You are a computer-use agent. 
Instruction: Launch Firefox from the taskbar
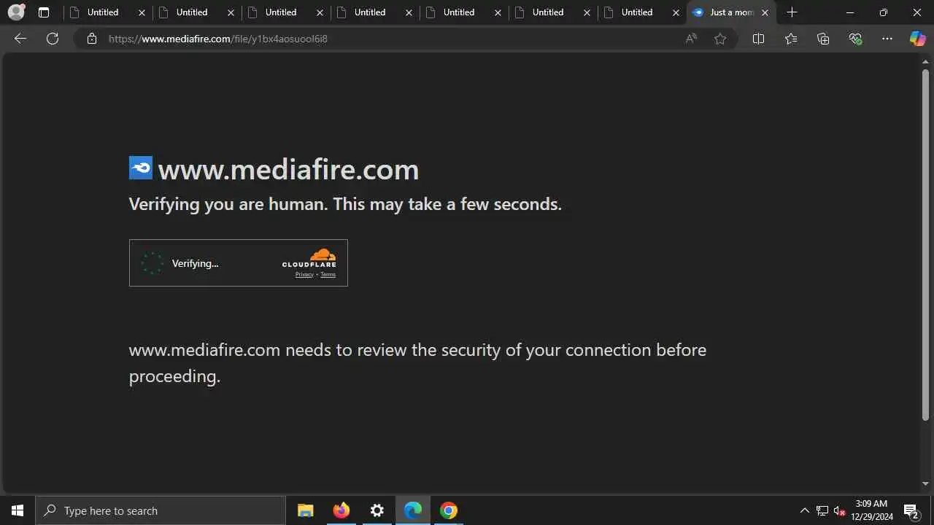[341, 510]
